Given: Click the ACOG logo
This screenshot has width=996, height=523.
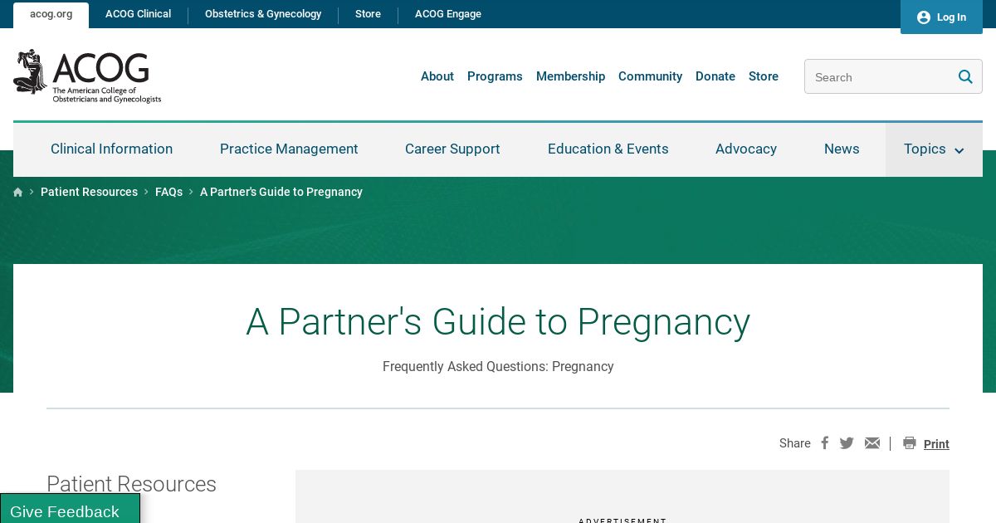Looking at the screenshot, I should 87,76.
